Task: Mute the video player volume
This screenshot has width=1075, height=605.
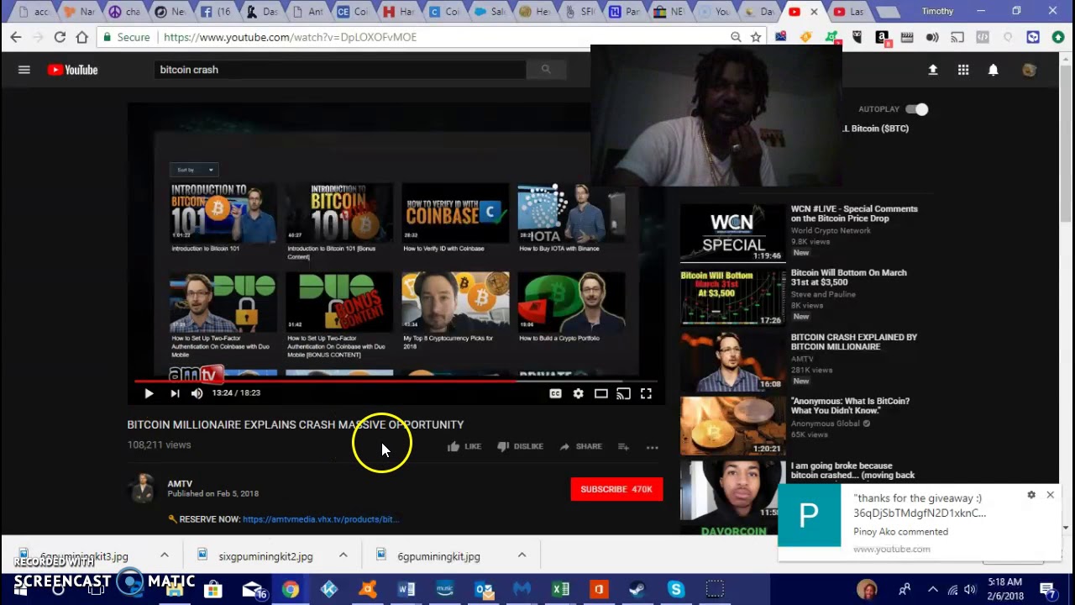Action: click(197, 393)
